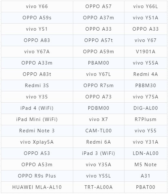Click the Redmi Note 3 entry

tap(37, 131)
